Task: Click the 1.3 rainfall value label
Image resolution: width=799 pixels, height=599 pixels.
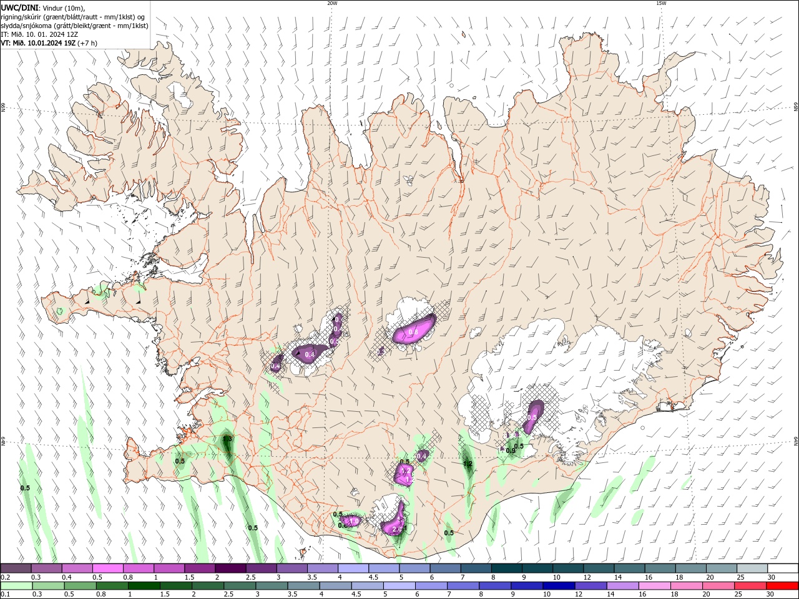Action: 227,439
